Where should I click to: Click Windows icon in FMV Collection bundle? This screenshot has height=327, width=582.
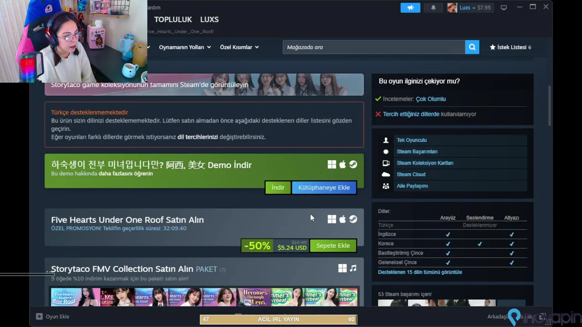click(342, 268)
